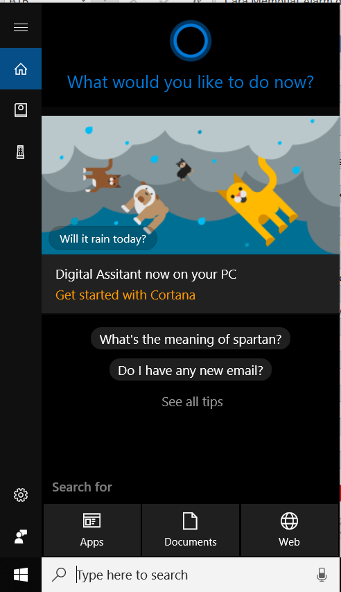The height and width of the screenshot is (592, 341).
Task: Open the Feedback person icon
Action: pos(21,537)
